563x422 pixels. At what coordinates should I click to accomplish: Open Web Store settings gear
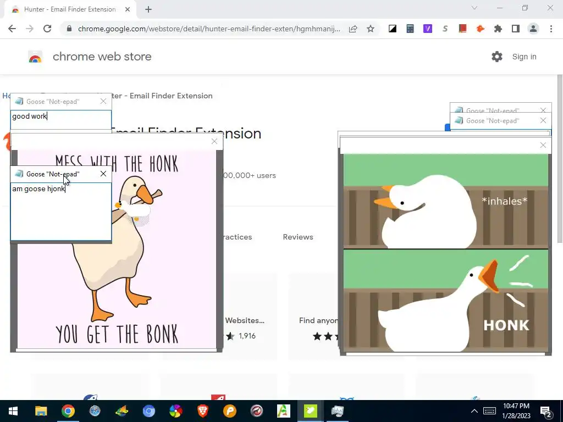point(497,57)
